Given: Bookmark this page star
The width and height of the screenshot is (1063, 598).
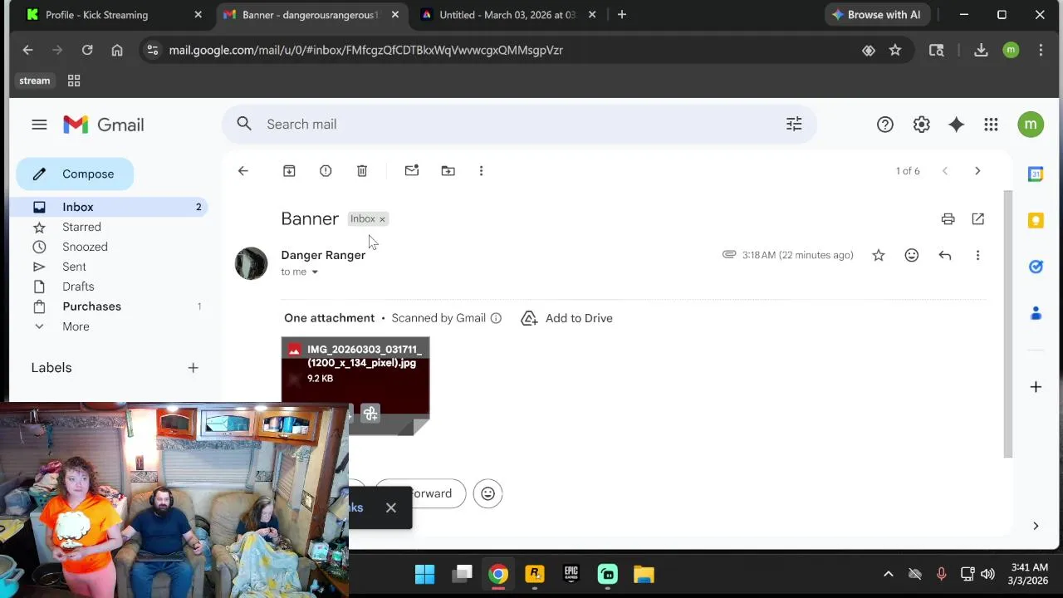Looking at the screenshot, I should pyautogui.click(x=895, y=50).
